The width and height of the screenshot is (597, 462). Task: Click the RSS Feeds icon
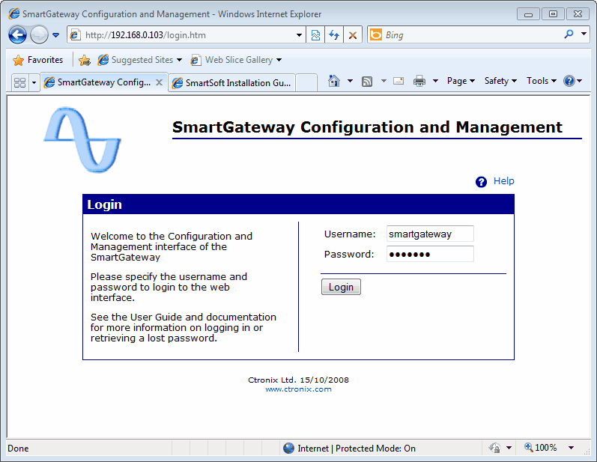point(367,81)
